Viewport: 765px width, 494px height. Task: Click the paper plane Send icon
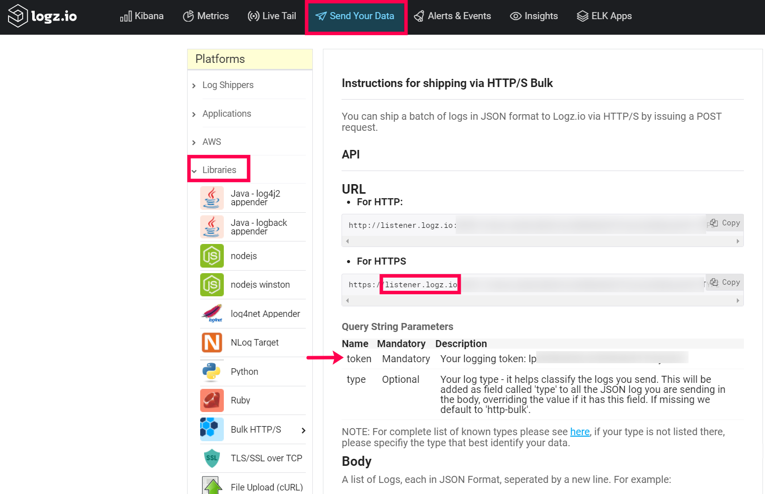tap(321, 16)
